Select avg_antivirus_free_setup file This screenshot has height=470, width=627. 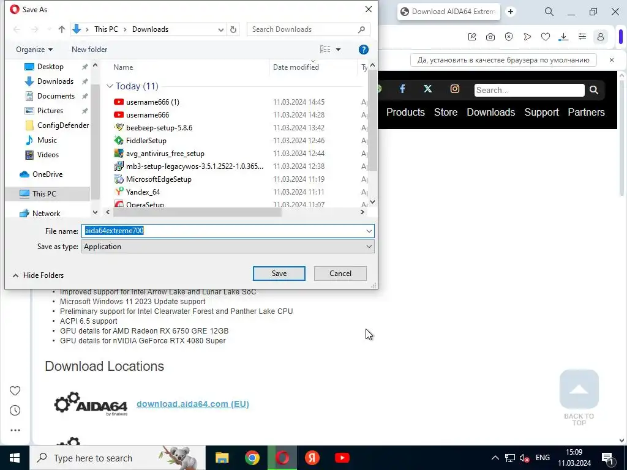tap(165, 154)
